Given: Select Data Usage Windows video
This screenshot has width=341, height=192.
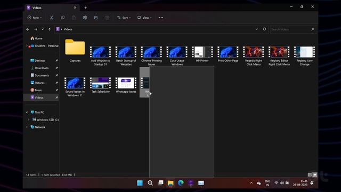Looking at the screenshot, I should click(177, 55).
